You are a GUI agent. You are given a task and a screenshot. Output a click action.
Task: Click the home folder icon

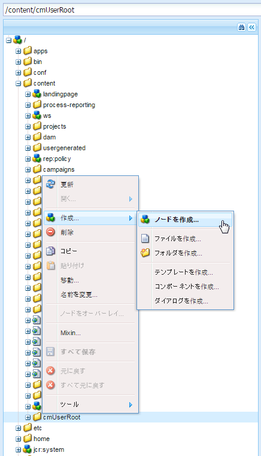click(x=28, y=439)
